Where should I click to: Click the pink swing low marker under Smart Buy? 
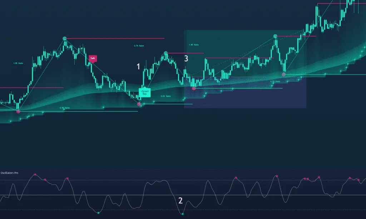coord(139,104)
